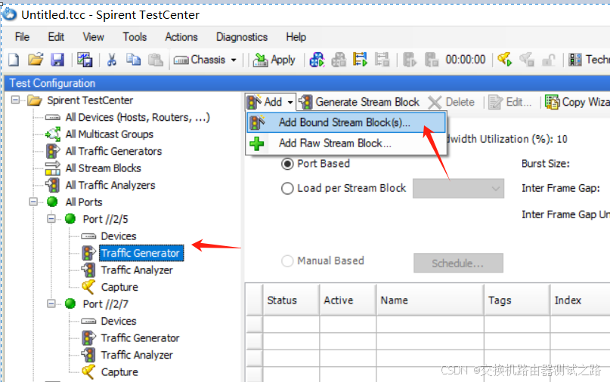Open the Chassis toolbar dropdown
Screen dimensions: 610x382
point(205,60)
